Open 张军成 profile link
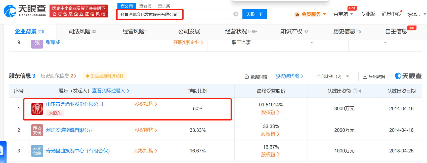This screenshot has width=427, height=163. tap(53, 42)
